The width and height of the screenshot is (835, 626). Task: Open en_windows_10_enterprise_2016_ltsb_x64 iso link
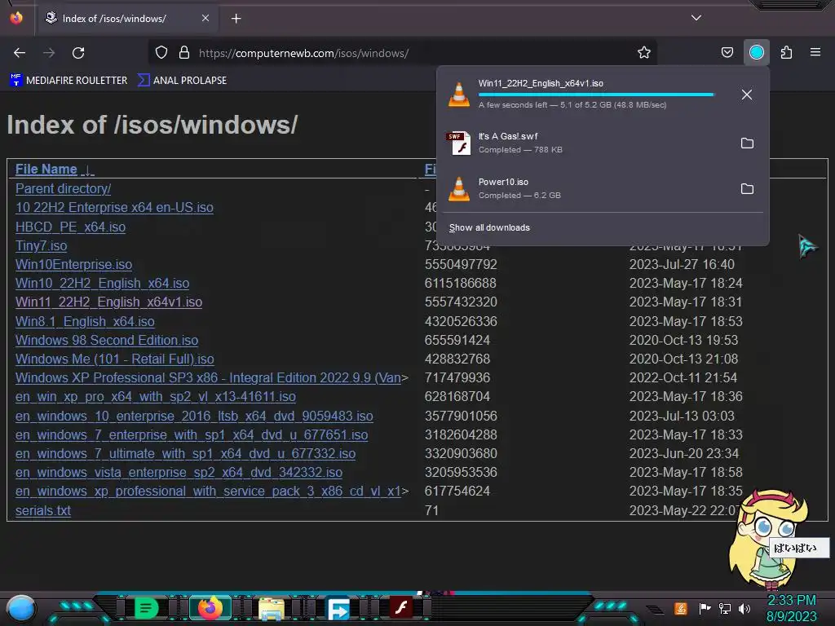point(194,417)
